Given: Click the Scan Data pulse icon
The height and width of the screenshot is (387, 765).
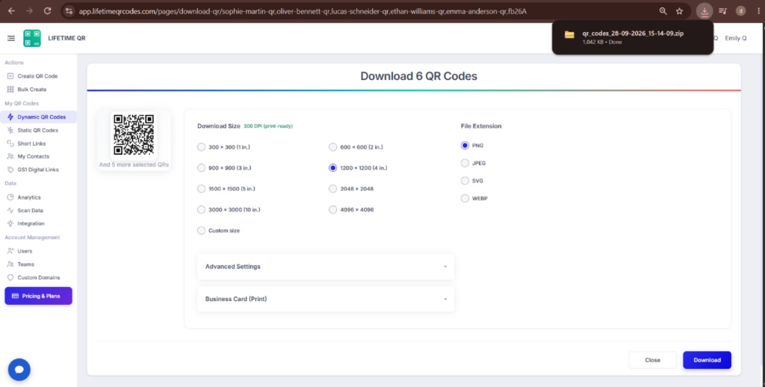Looking at the screenshot, I should pos(10,211).
